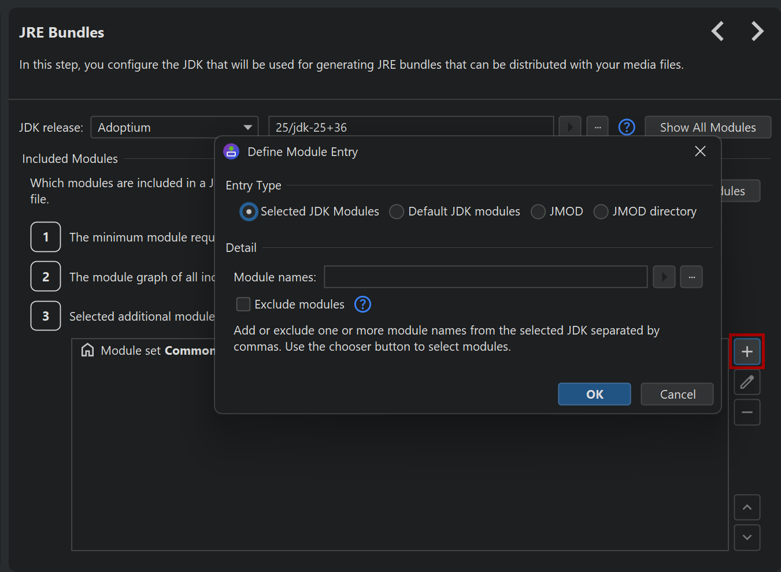The width and height of the screenshot is (781, 572).
Task: Move the entry down with the down arrow
Action: [x=747, y=537]
